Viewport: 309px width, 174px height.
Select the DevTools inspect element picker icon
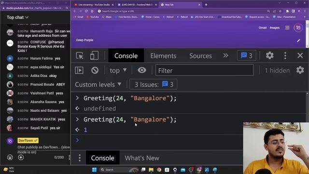80,56
